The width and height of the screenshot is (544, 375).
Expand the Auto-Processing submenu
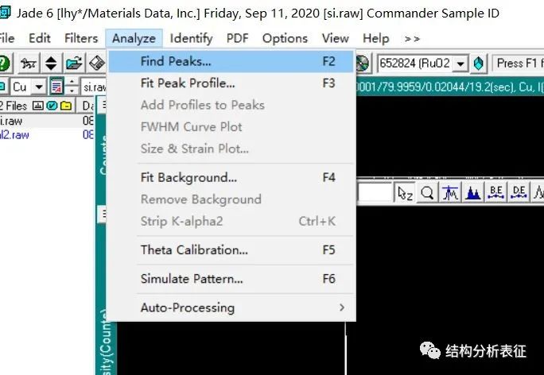point(232,307)
